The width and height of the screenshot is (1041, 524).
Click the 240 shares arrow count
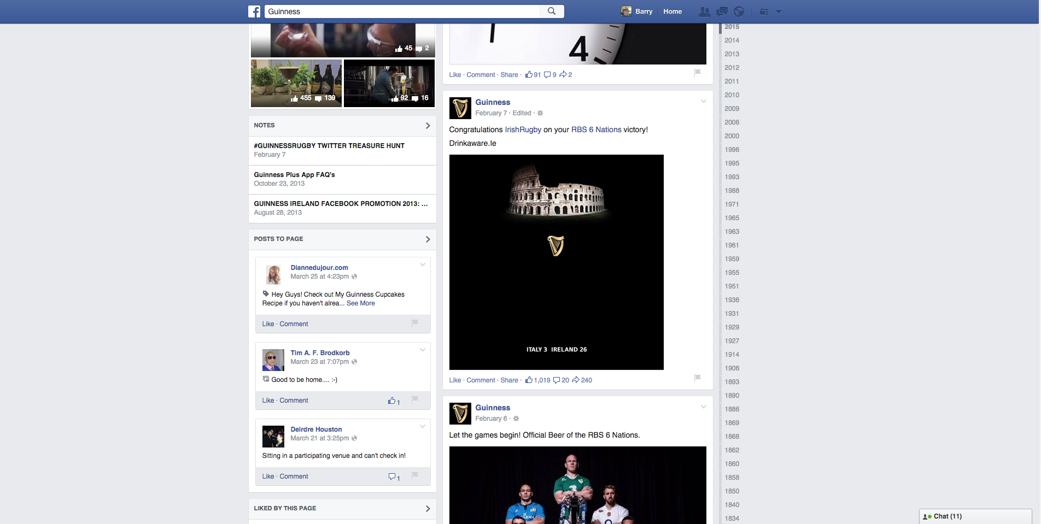point(582,380)
